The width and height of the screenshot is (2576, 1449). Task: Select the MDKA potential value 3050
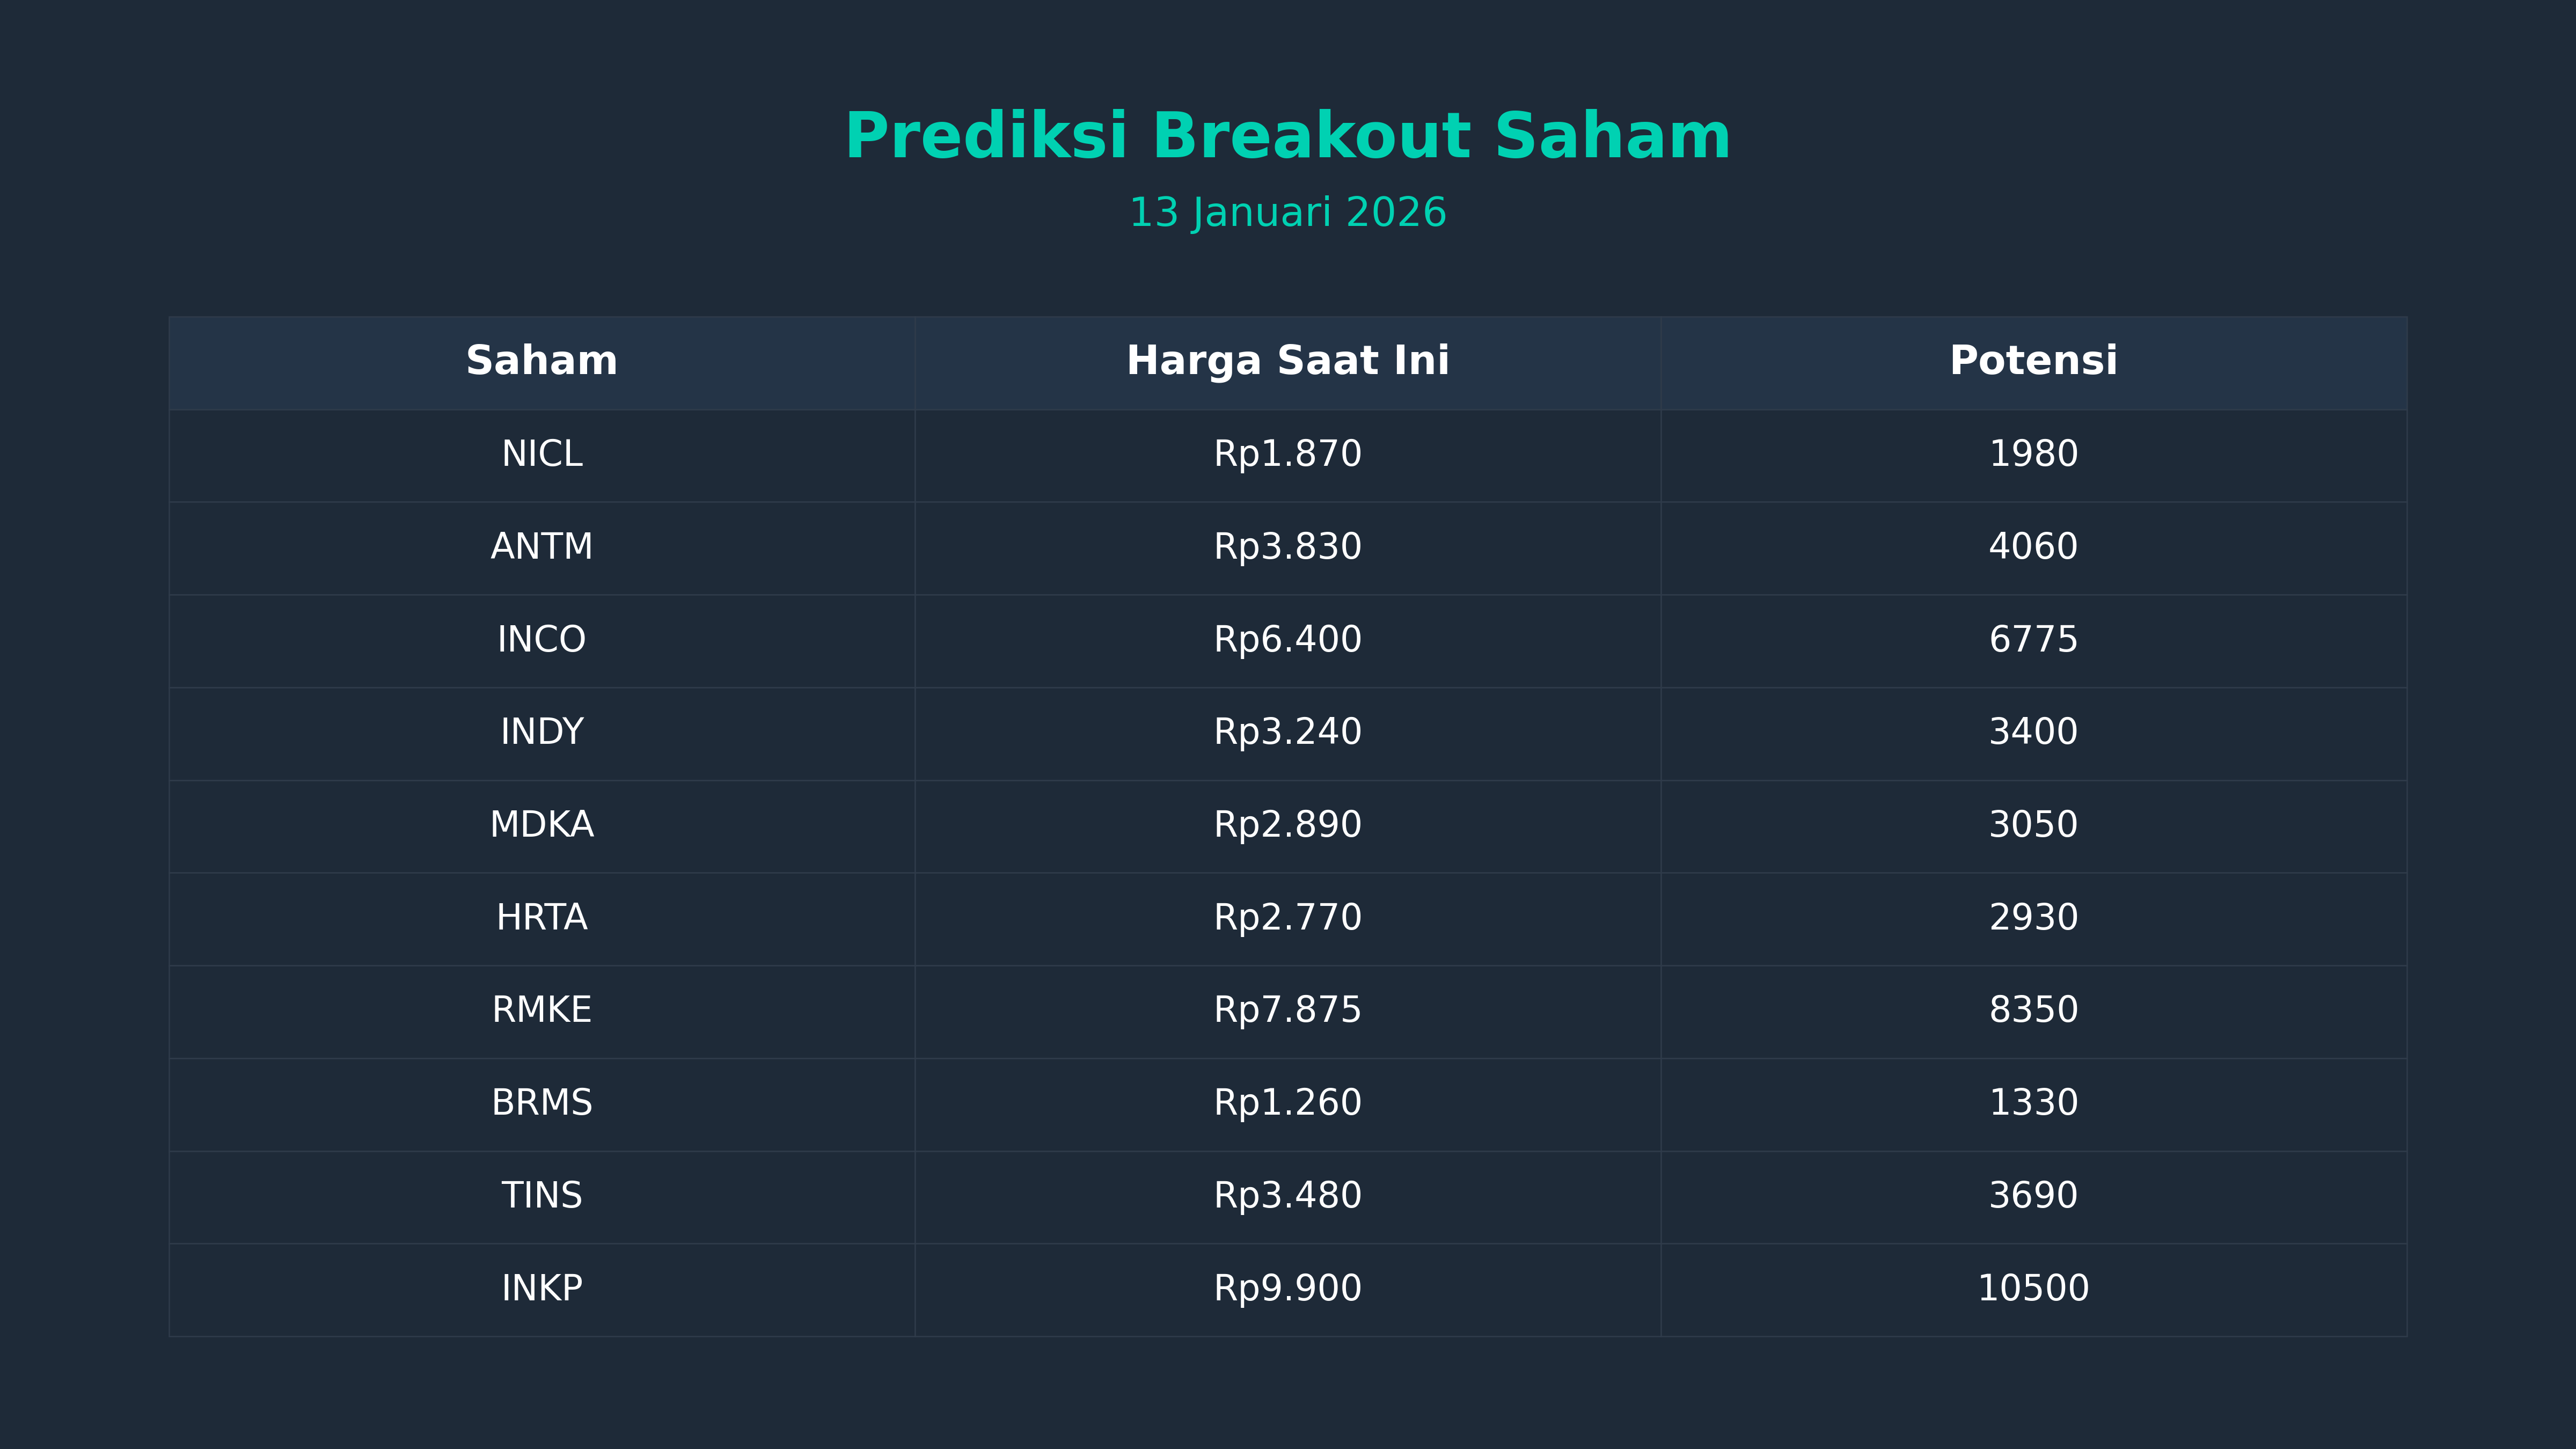pyautogui.click(x=2033, y=825)
